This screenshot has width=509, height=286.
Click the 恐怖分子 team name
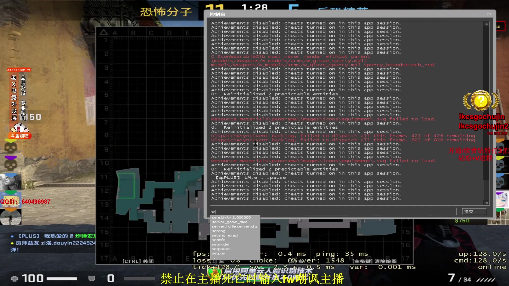click(166, 12)
